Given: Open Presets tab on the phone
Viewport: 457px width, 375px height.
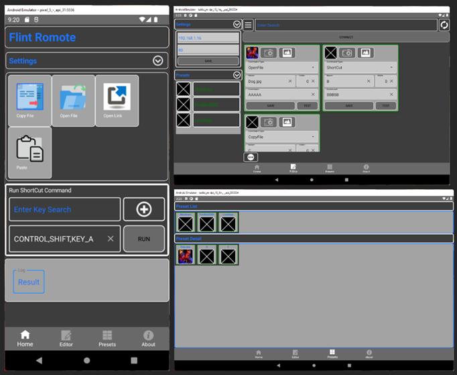Looking at the screenshot, I should (107, 339).
